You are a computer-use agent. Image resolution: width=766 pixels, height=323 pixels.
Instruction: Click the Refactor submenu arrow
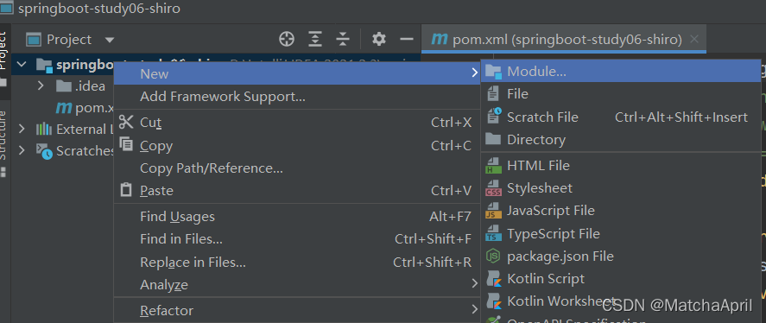474,309
